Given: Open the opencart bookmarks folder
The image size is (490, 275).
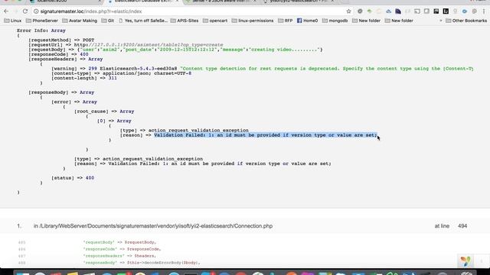Looking at the screenshot, I should click(x=215, y=21).
